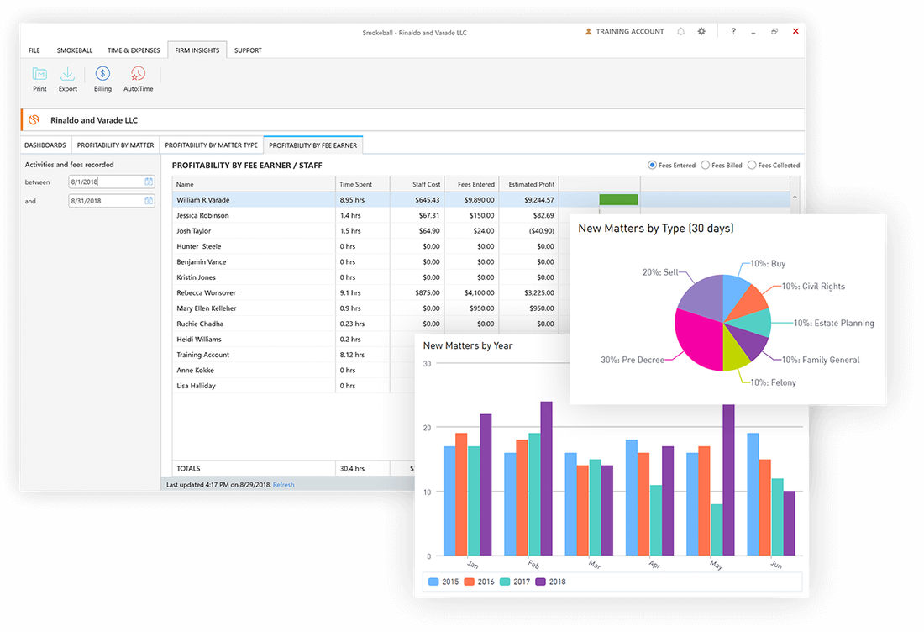This screenshot has height=632, width=924.
Task: Click the Smokeball logo beside Rinaldo and Varade LLC
Action: coord(34,119)
